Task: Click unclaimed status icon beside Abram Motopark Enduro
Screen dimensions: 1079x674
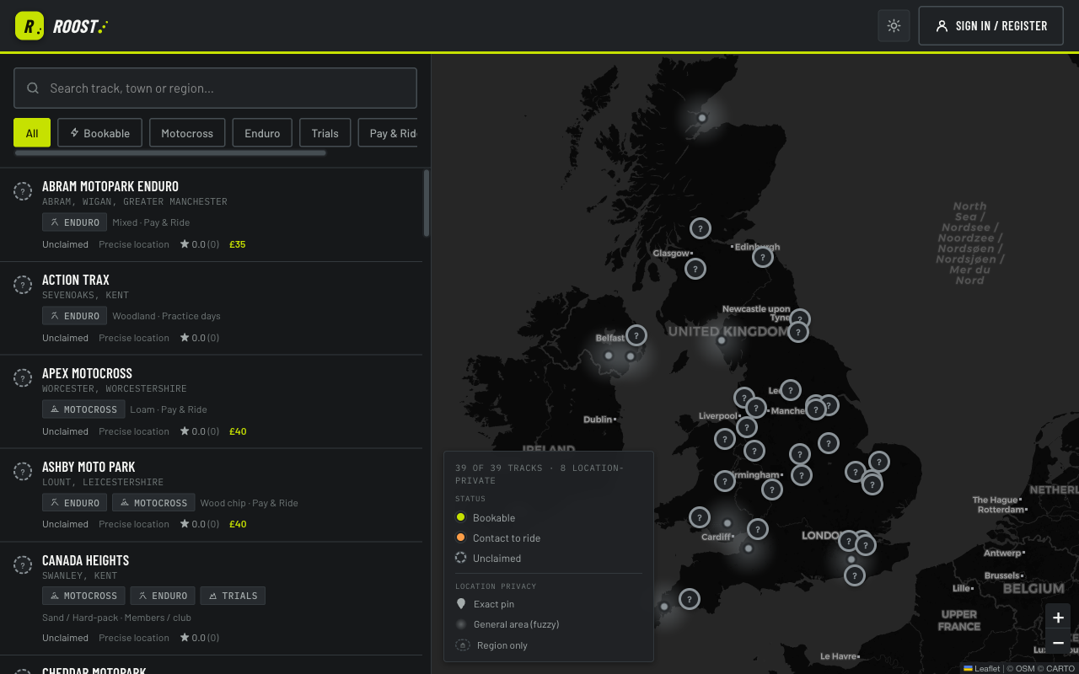Action: [23, 191]
